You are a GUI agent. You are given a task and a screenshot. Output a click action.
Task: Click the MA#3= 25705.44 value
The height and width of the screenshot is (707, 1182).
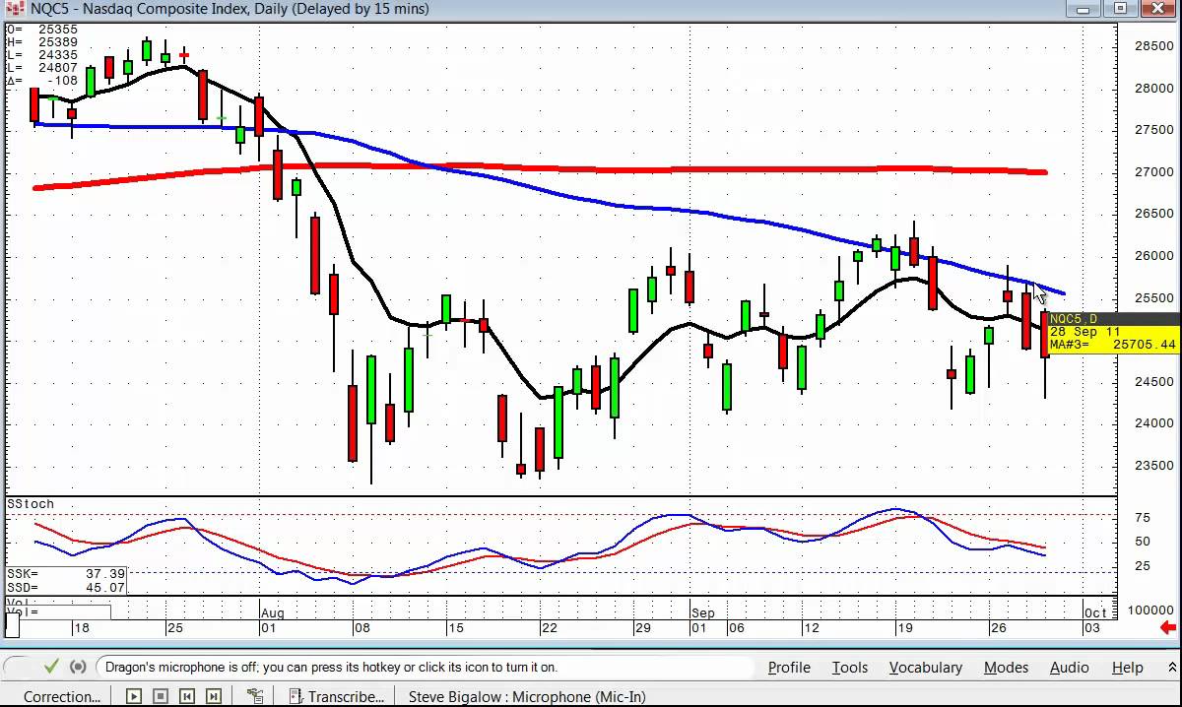(x=1113, y=345)
